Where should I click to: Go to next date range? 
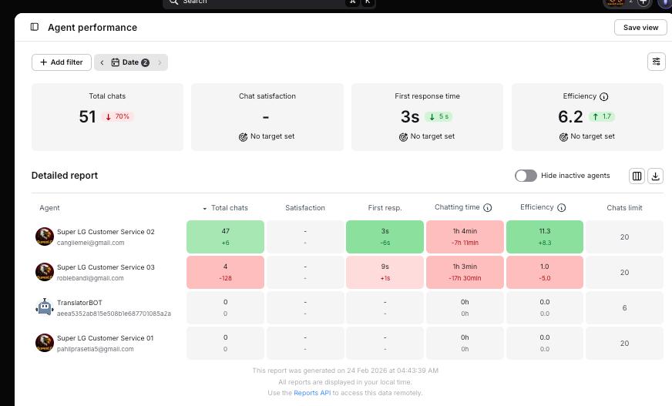click(160, 62)
